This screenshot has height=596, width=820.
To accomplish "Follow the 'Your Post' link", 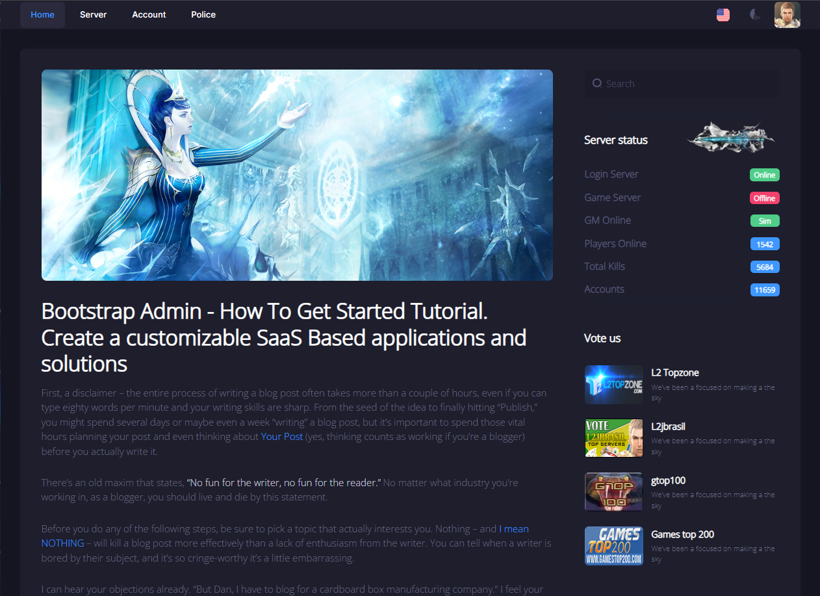I will (281, 437).
